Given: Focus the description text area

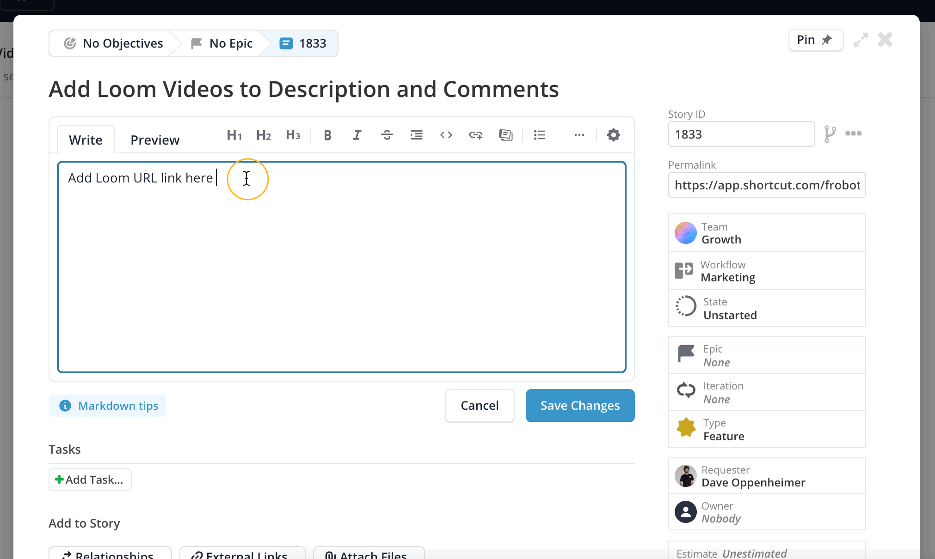Looking at the screenshot, I should tap(342, 267).
